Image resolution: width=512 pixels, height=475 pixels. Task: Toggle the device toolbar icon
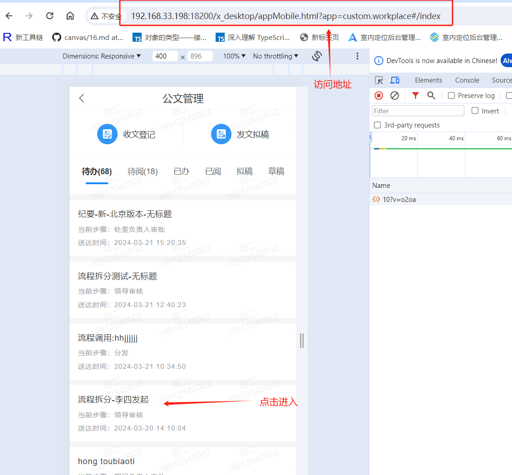395,80
